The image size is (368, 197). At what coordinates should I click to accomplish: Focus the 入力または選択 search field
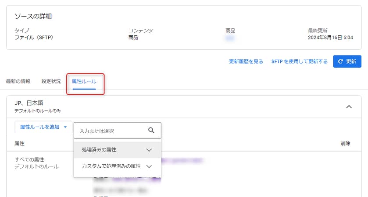(112, 131)
